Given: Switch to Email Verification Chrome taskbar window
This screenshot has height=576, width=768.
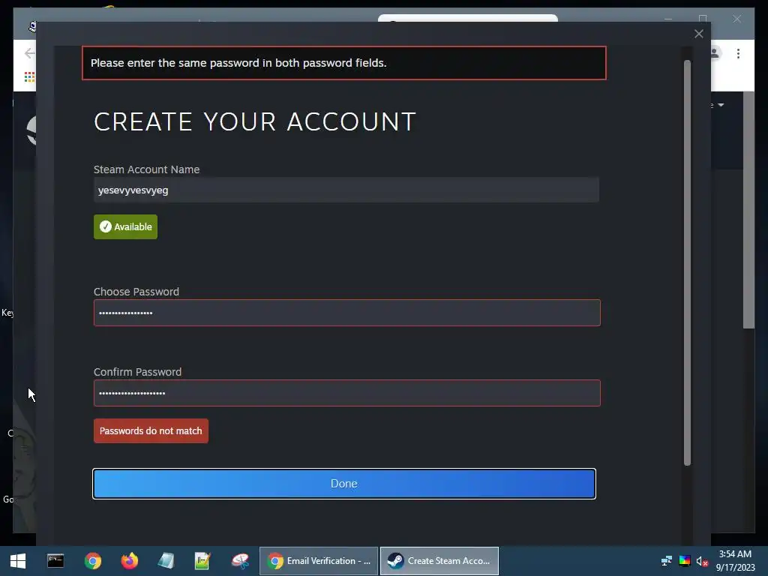Looking at the screenshot, I should [318, 561].
